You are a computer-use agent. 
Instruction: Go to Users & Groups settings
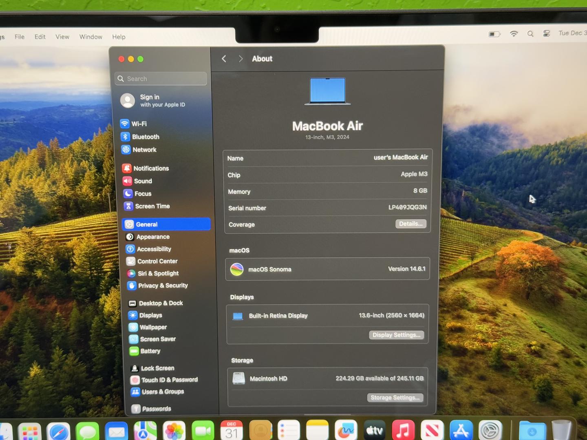click(157, 392)
